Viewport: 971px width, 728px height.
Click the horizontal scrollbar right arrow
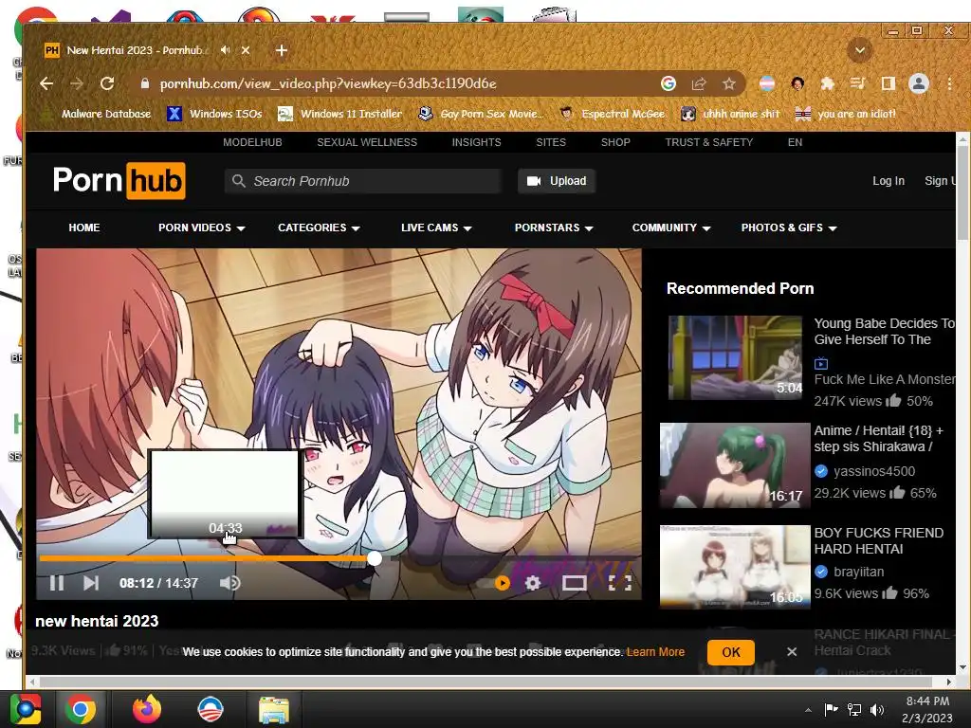pyautogui.click(x=949, y=682)
